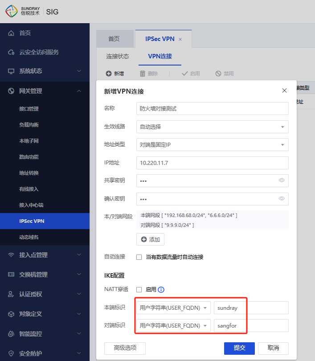This screenshot has width=315, height=361.
Task: Click the 本端标识 sundray value field
Action: [x=251, y=308]
